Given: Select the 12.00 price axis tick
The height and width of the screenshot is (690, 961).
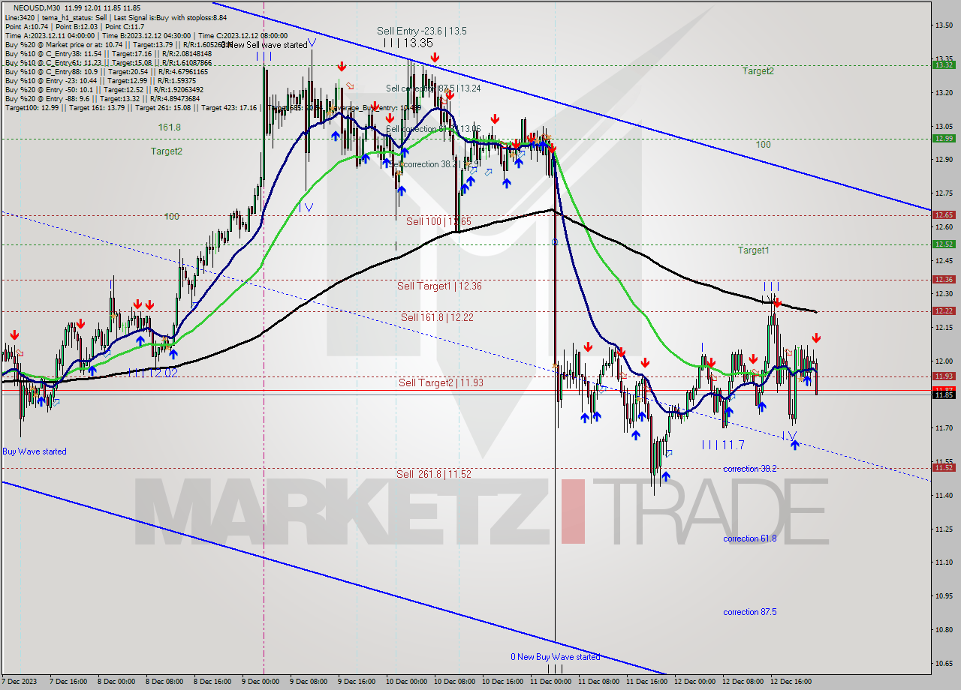Looking at the screenshot, I should 944,361.
